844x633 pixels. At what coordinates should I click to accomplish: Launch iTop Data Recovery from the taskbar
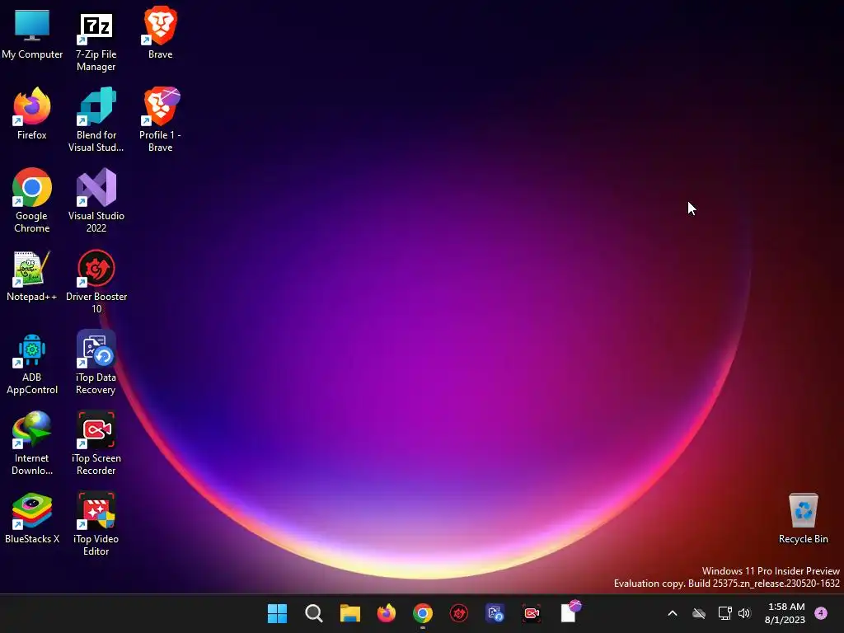pos(495,613)
